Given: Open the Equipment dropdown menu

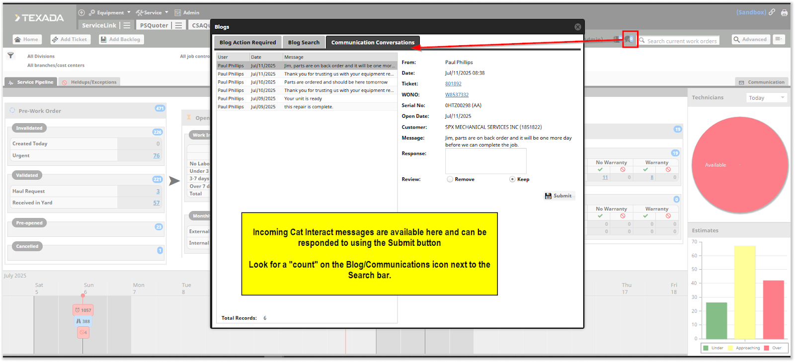Looking at the screenshot, I should click(x=110, y=12).
